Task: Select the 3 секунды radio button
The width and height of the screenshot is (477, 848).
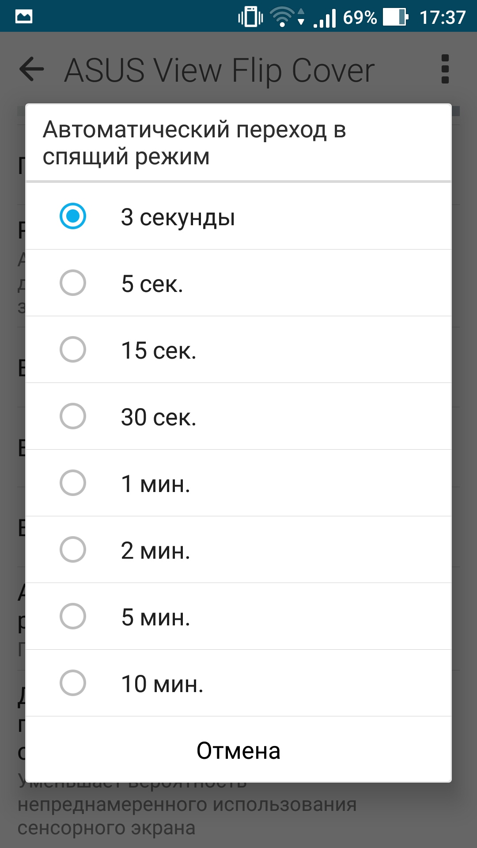Action: (73, 216)
